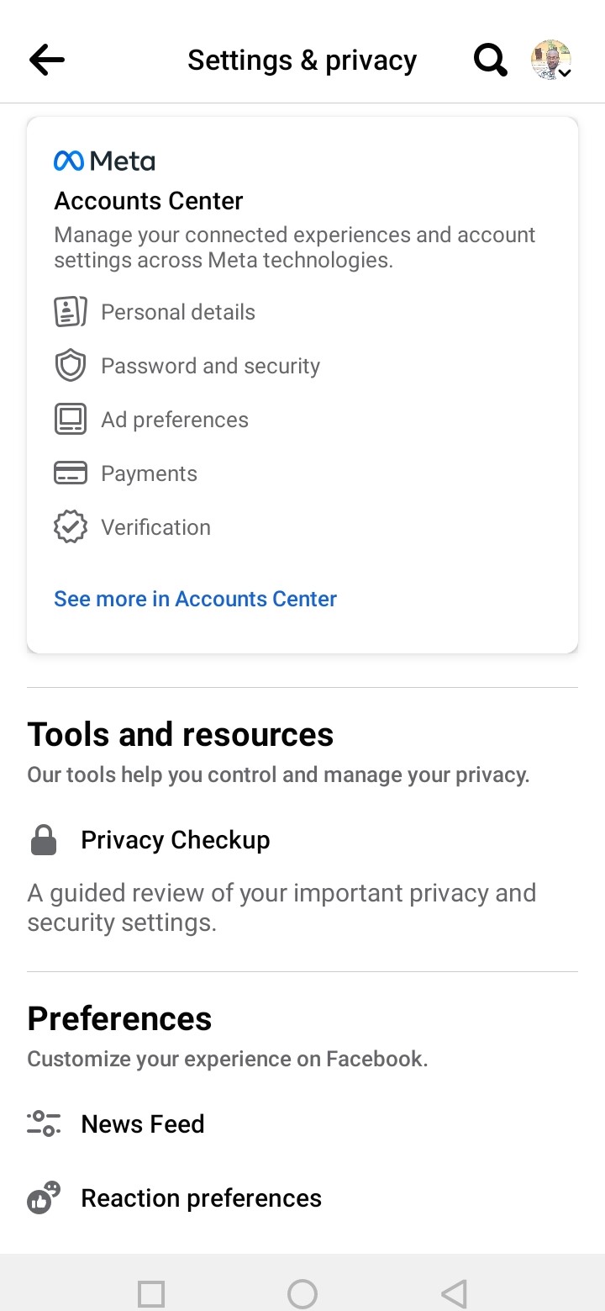The width and height of the screenshot is (605, 1311).
Task: Tap the Password and security shield icon
Action: coord(71,366)
